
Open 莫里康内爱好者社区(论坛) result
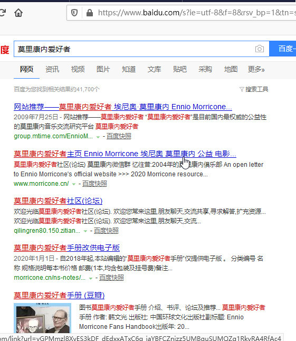[58, 201]
